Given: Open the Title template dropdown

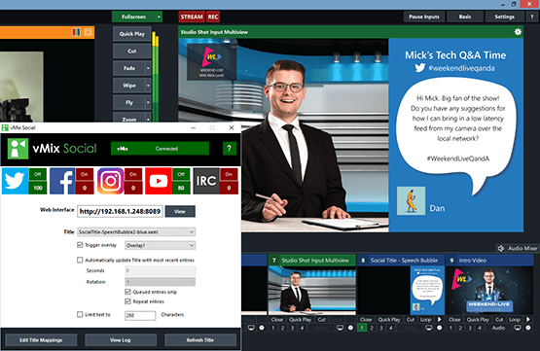Looking at the screenshot, I should point(136,232).
